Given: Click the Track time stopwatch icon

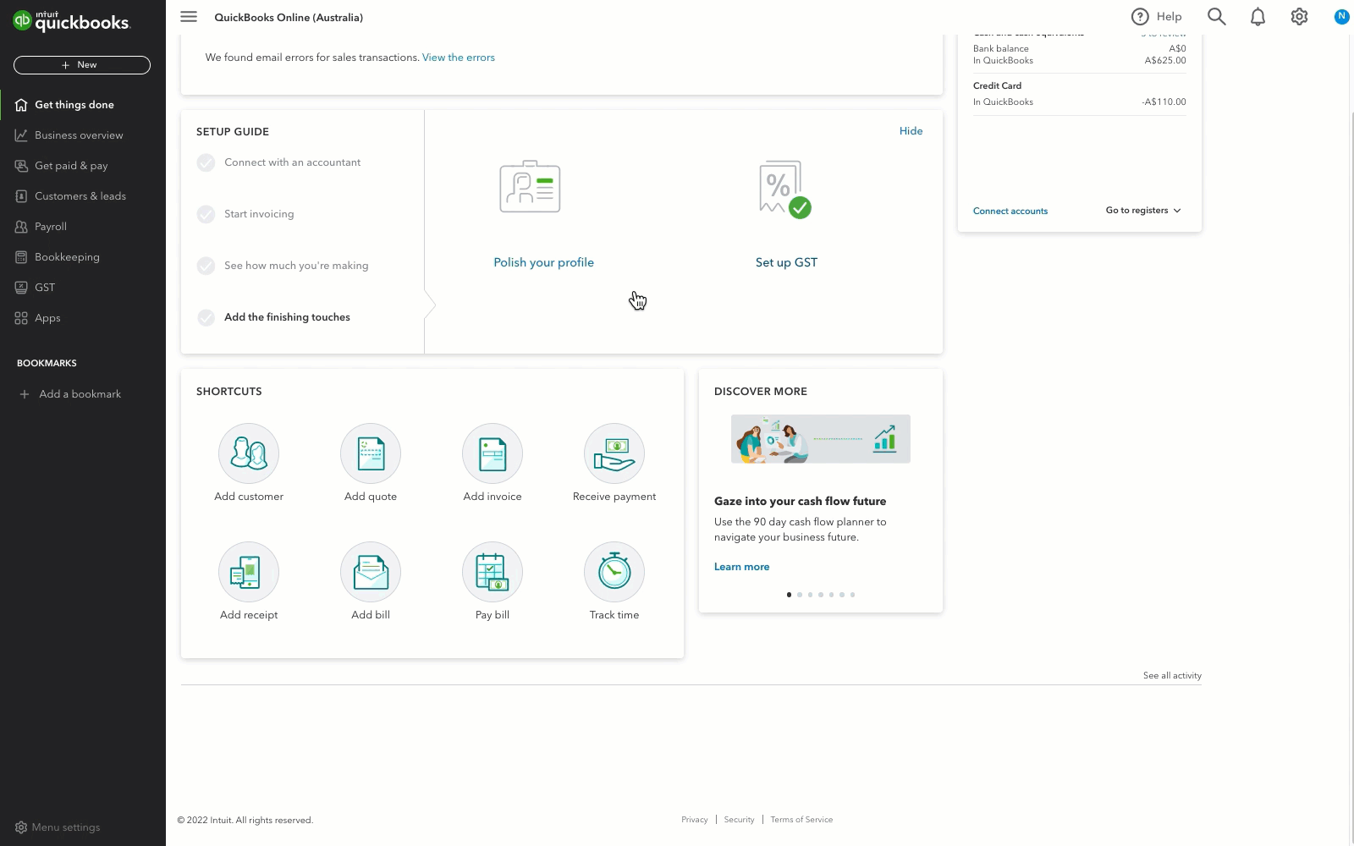Looking at the screenshot, I should click(614, 572).
